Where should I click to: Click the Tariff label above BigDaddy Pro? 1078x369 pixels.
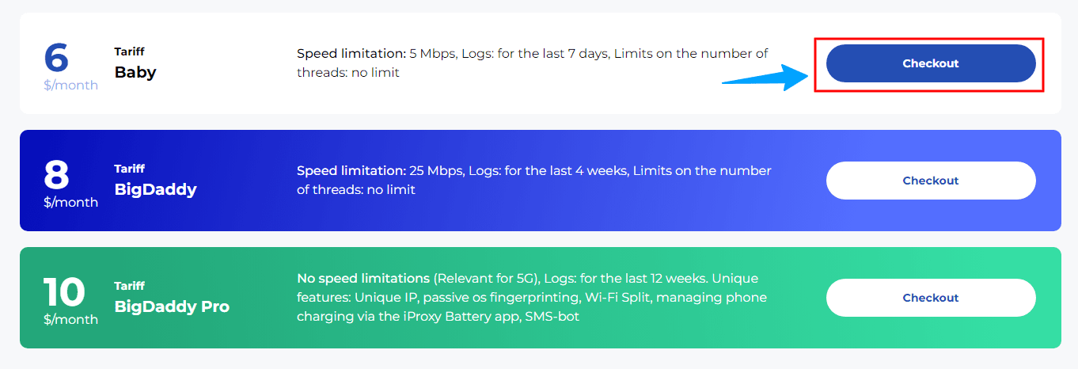tap(129, 286)
